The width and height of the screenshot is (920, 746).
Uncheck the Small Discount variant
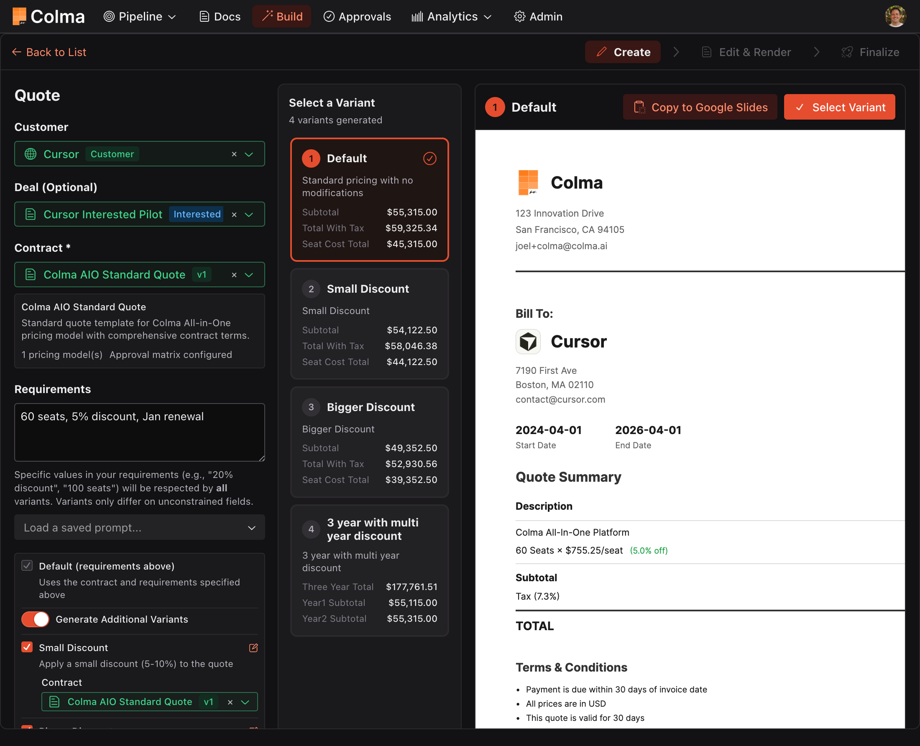click(28, 647)
